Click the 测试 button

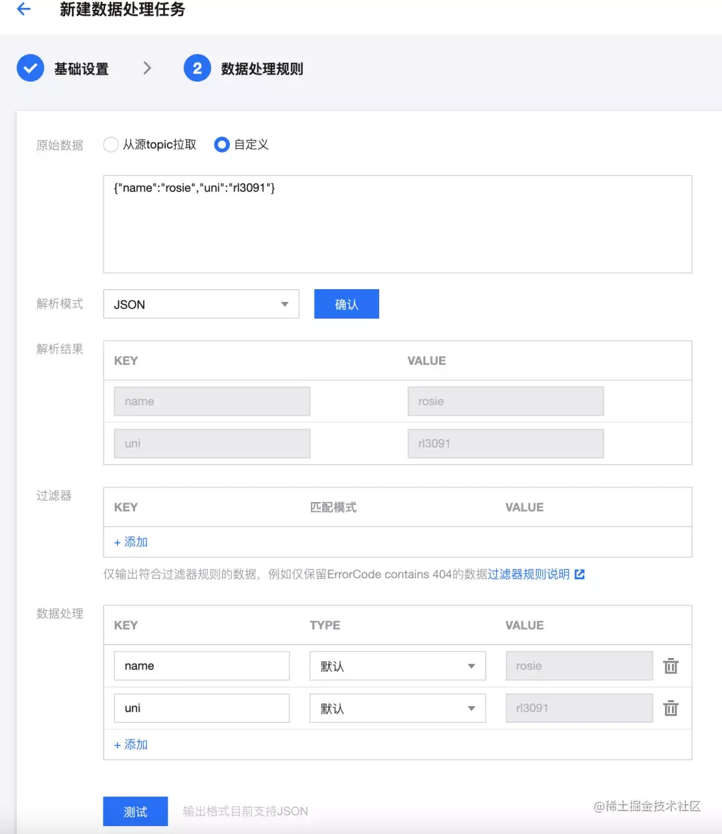(135, 811)
